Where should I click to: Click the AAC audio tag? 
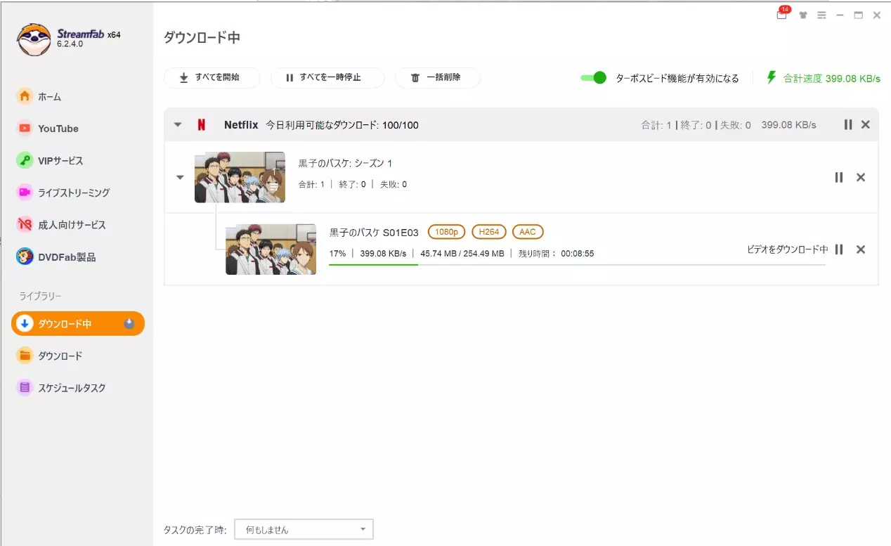coord(528,232)
